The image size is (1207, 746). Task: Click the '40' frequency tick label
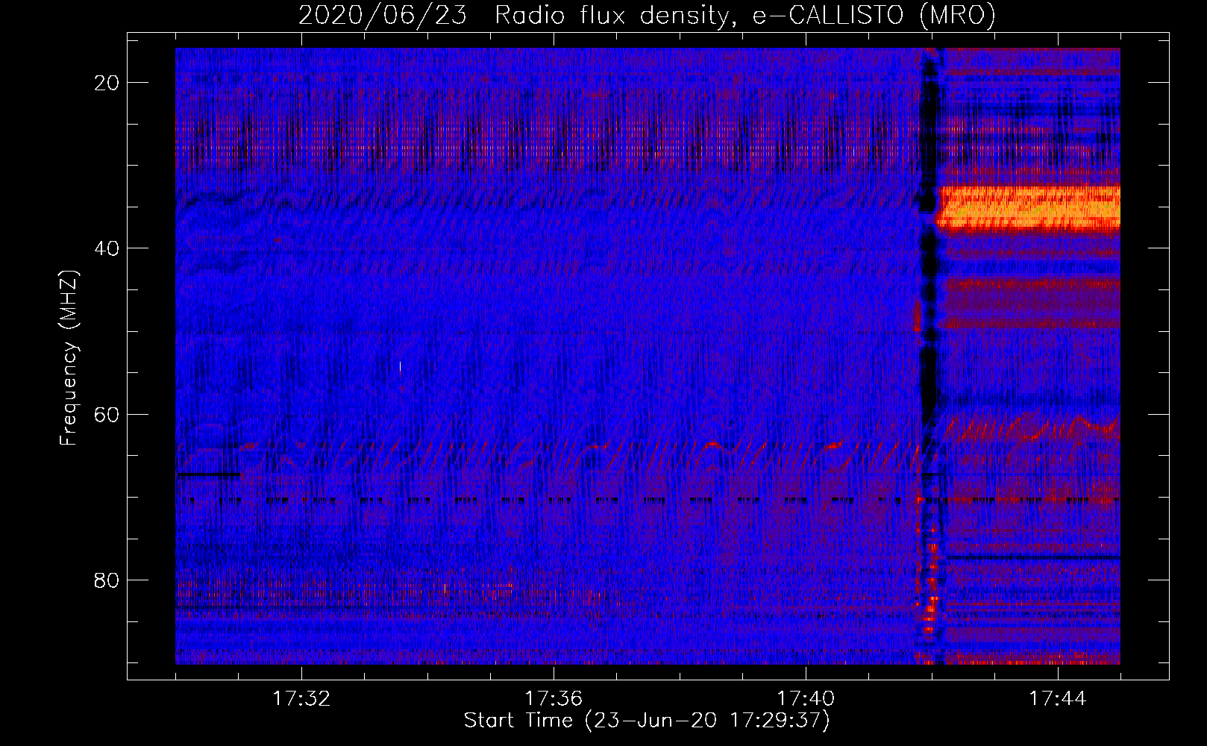tap(107, 248)
